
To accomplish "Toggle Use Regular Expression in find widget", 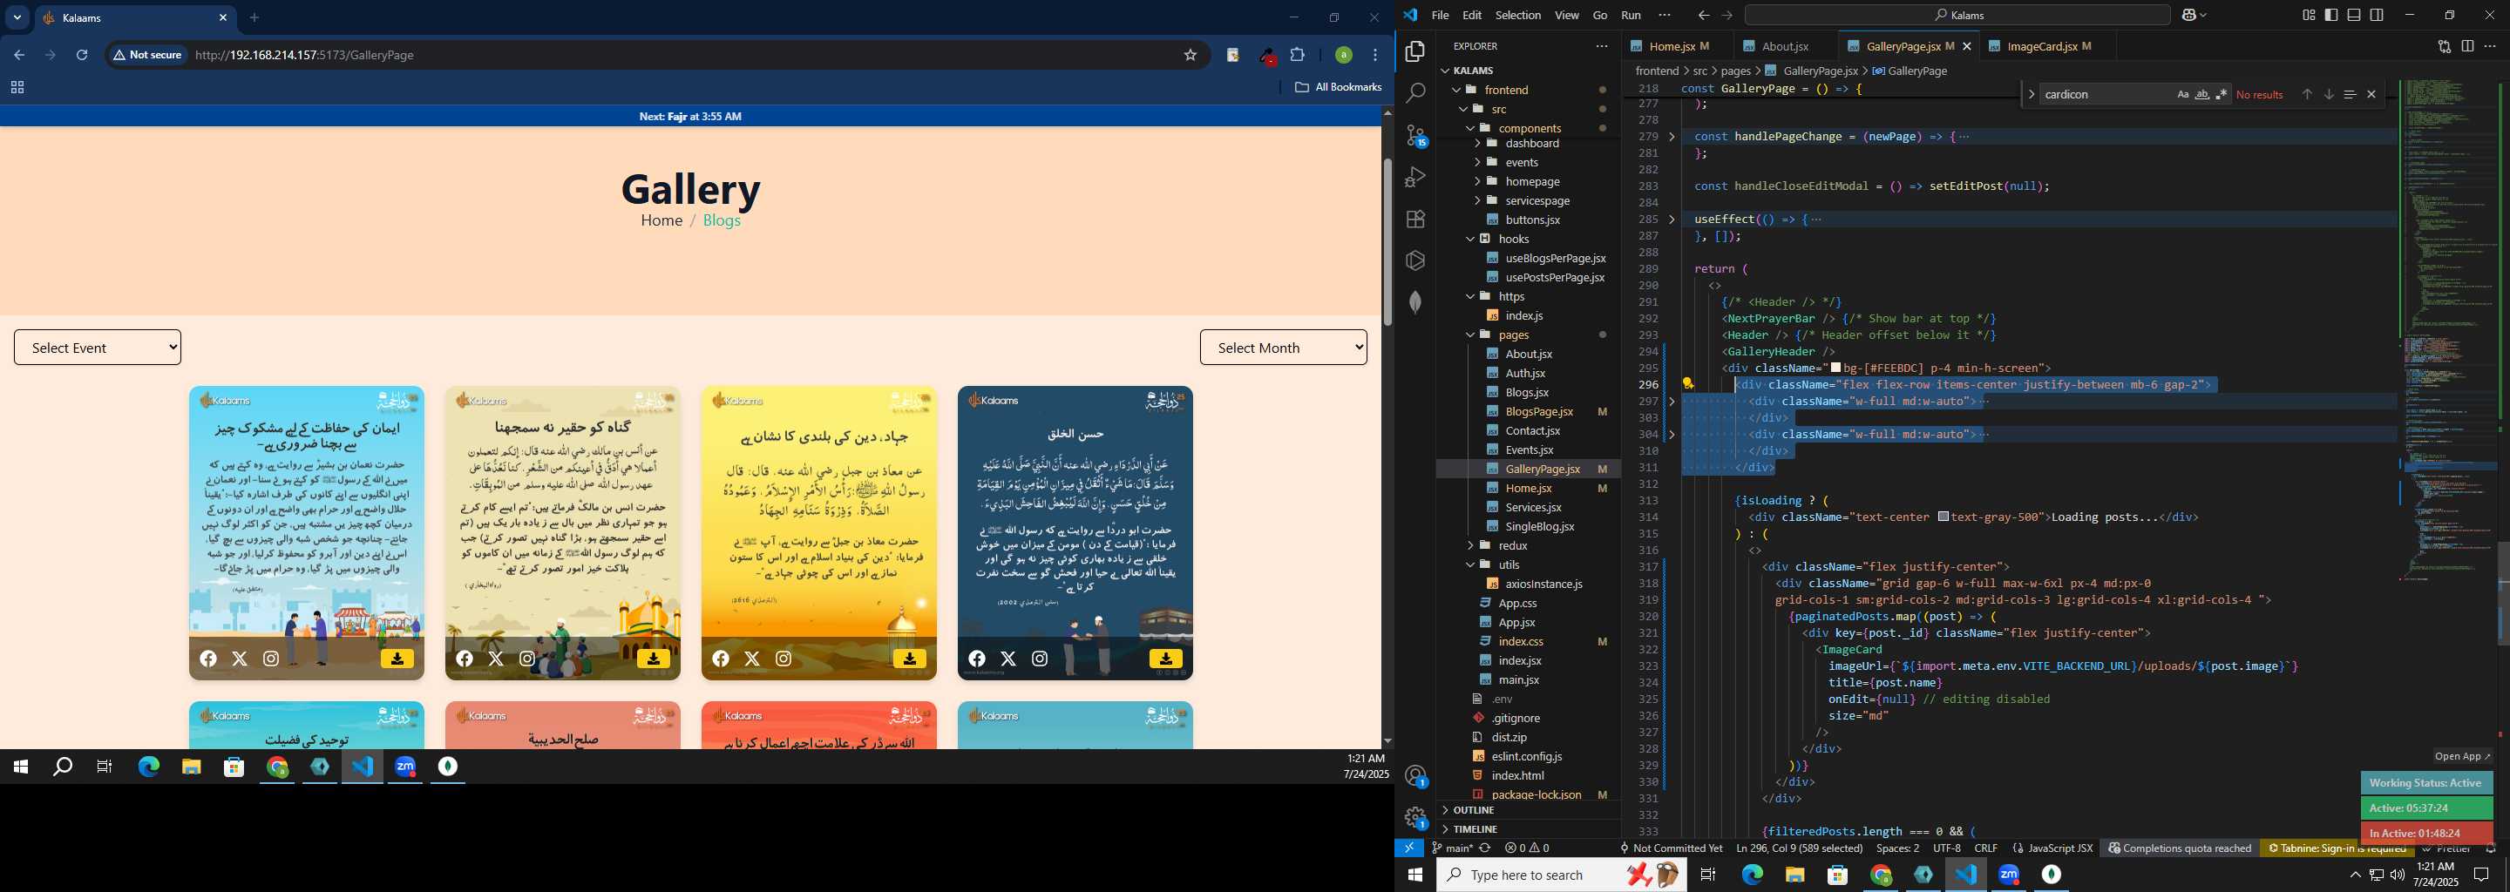I will [x=2222, y=94].
